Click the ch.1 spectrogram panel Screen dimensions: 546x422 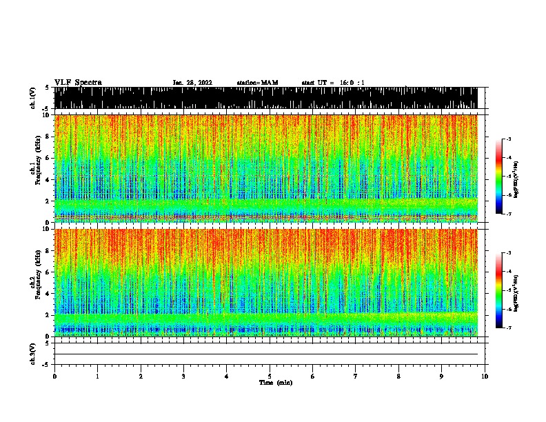click(x=266, y=168)
